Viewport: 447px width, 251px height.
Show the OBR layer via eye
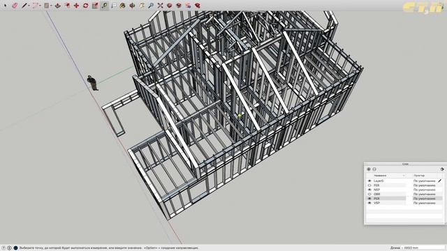pyautogui.click(x=369, y=194)
